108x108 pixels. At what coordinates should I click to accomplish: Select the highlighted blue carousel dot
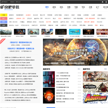[x=102, y=63]
